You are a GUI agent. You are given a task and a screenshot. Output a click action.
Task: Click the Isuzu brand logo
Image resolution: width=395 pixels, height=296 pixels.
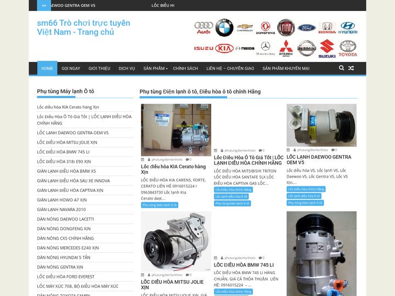204,48
